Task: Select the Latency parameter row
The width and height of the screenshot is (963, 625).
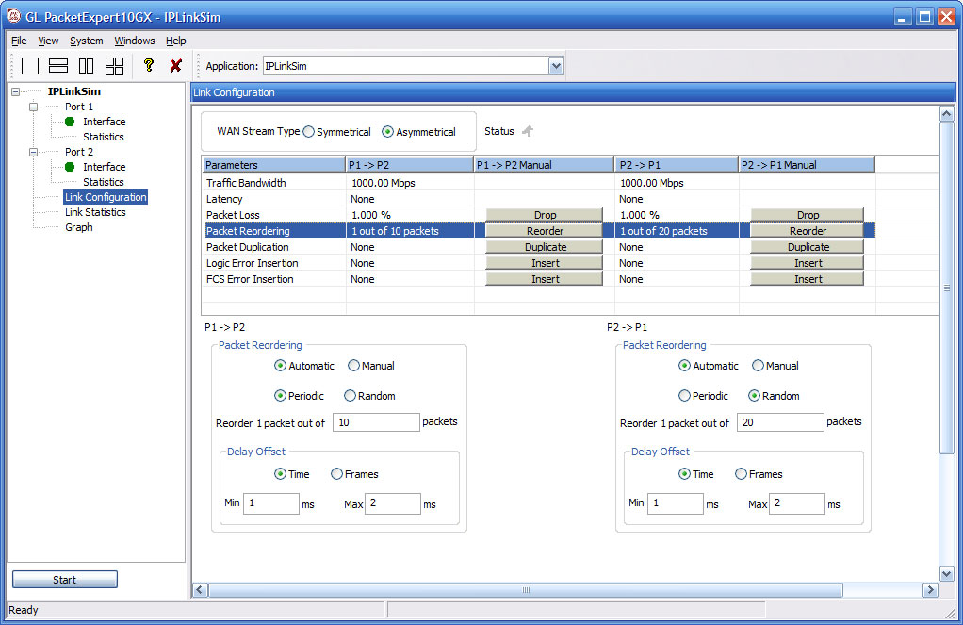Action: (x=539, y=199)
